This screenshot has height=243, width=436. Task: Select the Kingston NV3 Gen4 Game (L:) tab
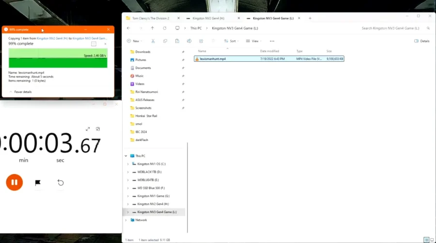273,18
